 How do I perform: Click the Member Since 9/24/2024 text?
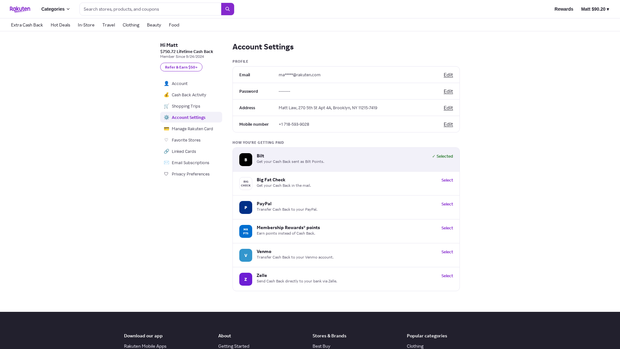click(x=182, y=57)
